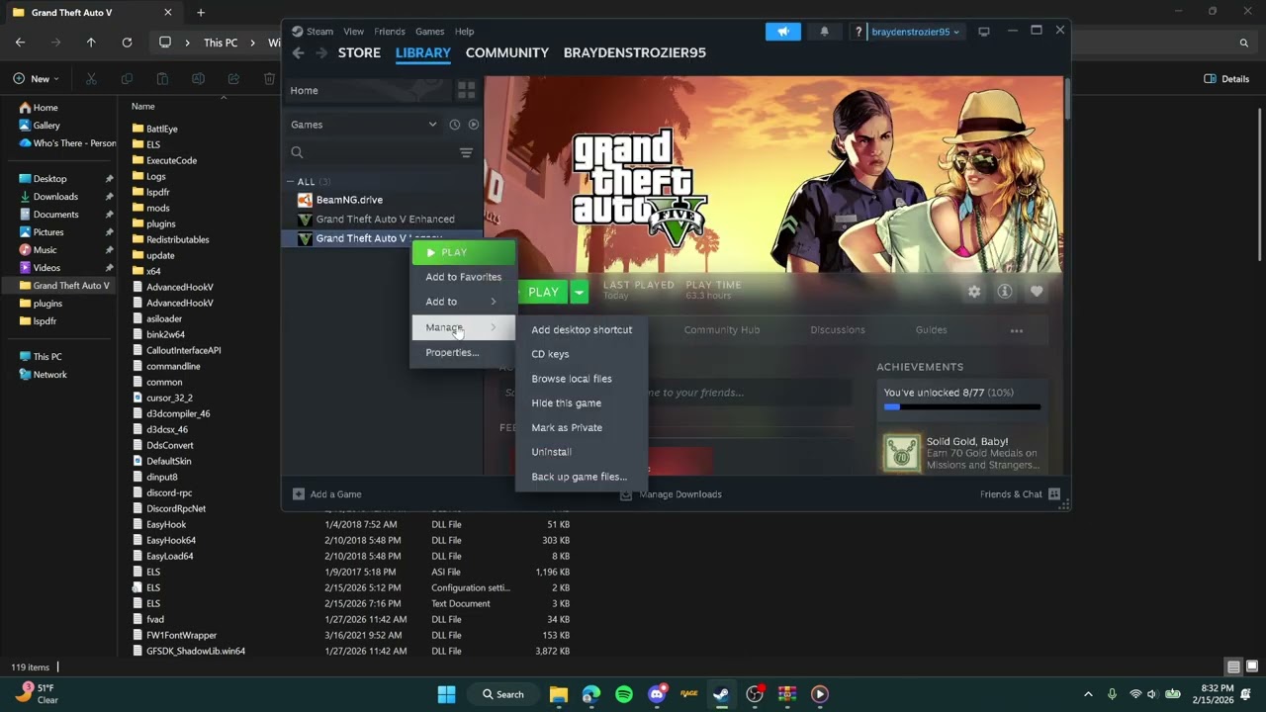Launch RAGE Plugin Hook taskbar icon
Image resolution: width=1266 pixels, height=712 pixels.
(x=689, y=694)
